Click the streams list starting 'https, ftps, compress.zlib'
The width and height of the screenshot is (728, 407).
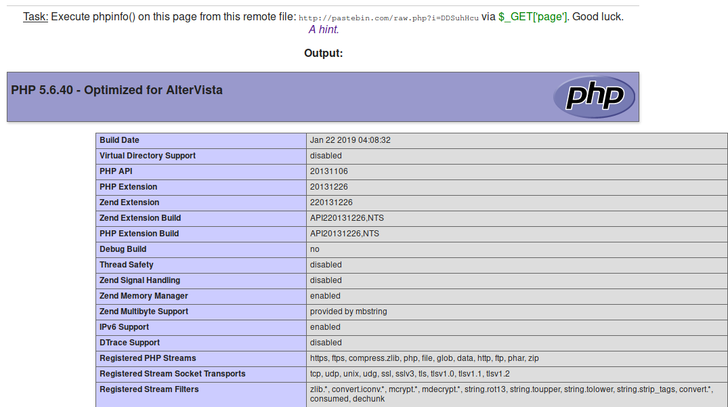pos(425,358)
